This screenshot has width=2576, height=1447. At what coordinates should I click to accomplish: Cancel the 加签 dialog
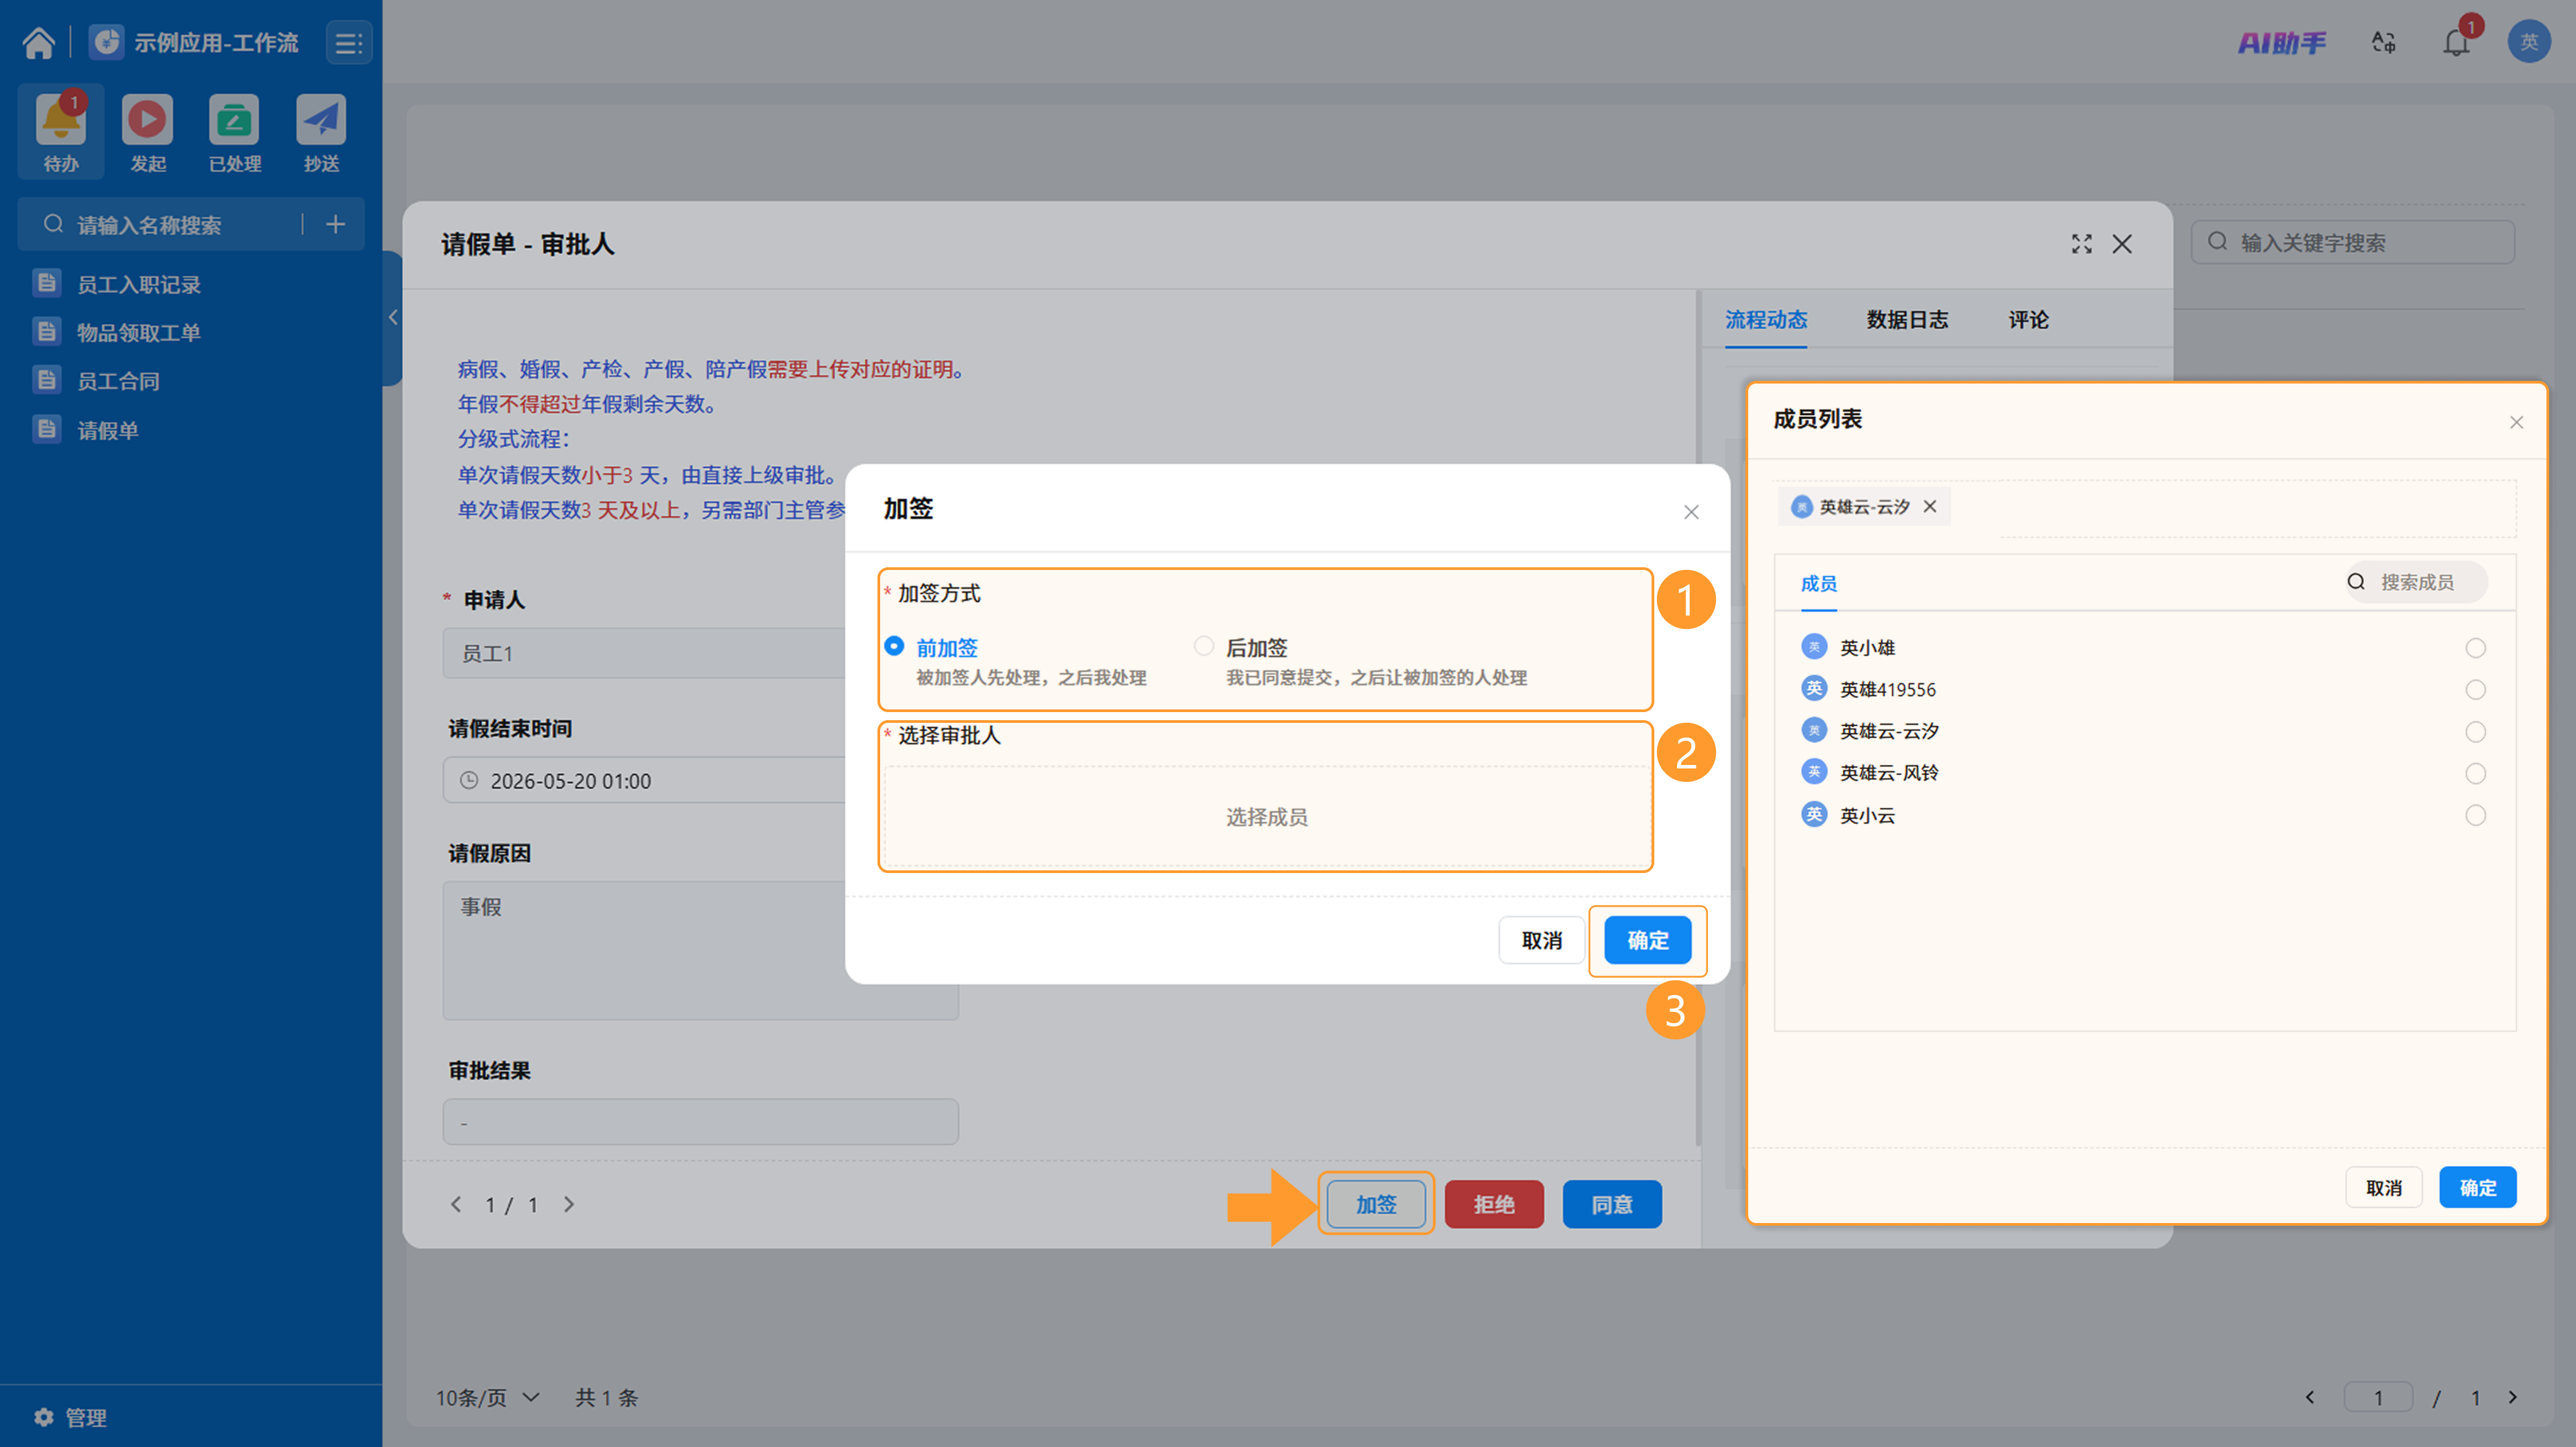(1541, 940)
